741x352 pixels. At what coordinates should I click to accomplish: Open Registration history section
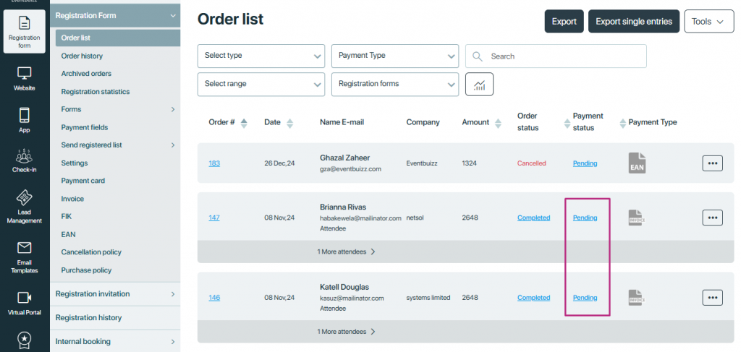tap(115, 318)
